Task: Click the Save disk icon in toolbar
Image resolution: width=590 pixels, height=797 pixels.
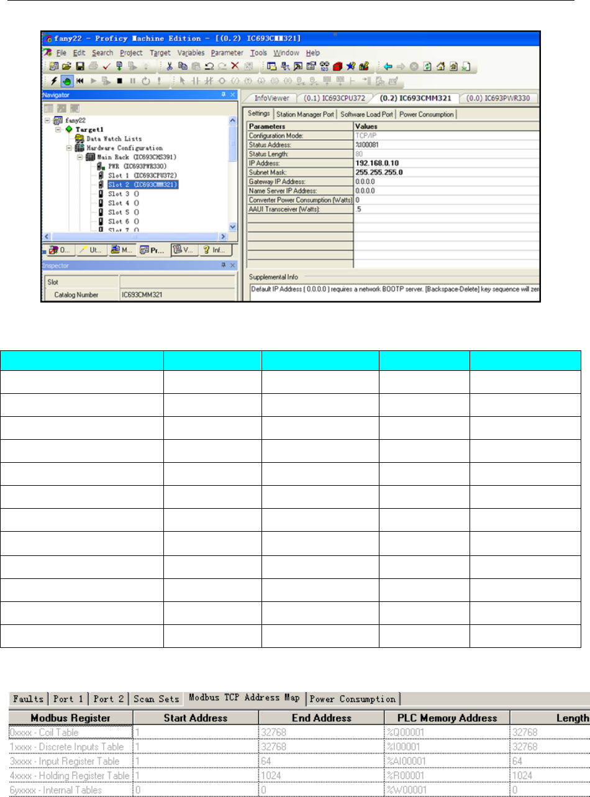Action: (80, 66)
